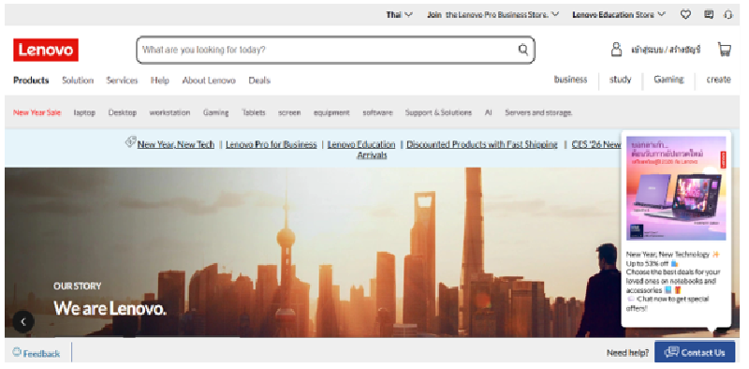Open the software category
Screen dimensions: 749x369
(377, 112)
